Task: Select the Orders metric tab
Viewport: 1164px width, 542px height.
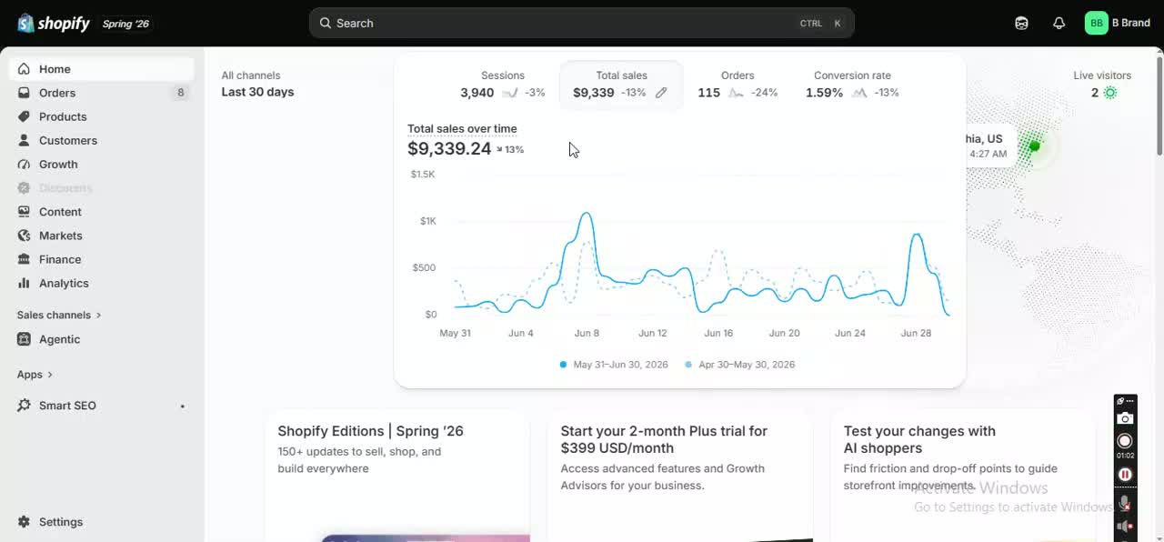Action: 738,85
